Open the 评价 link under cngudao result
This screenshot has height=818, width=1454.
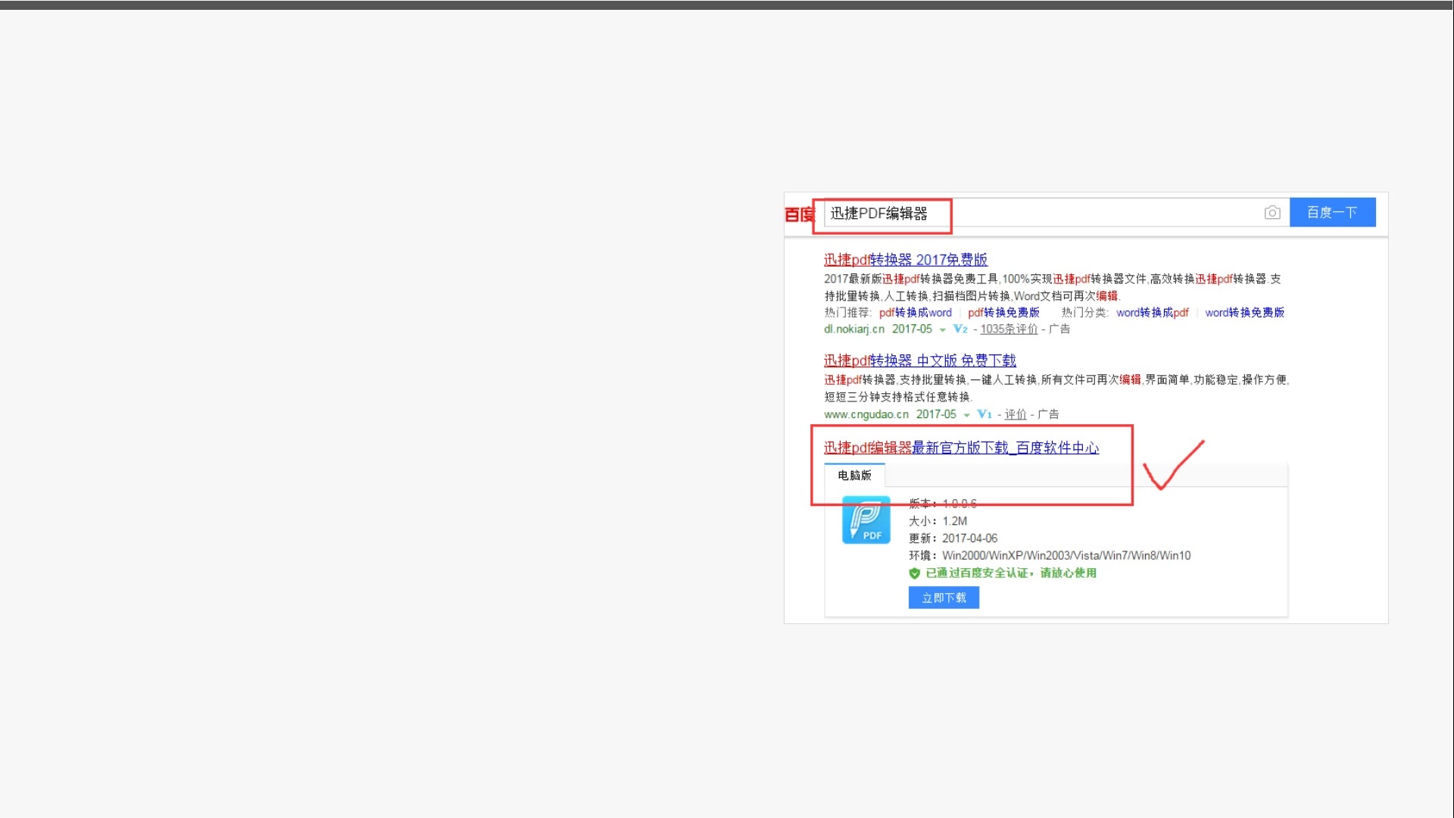(1016, 414)
